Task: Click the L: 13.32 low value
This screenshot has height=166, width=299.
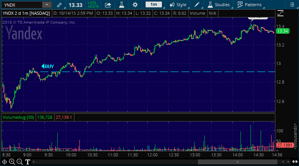Action: pos(143,13)
